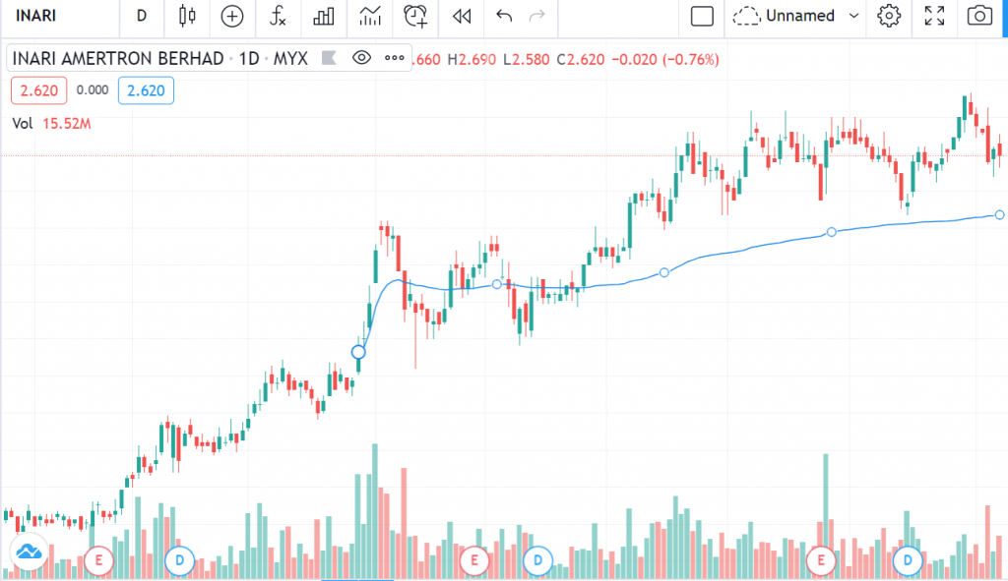Select the layout switcher square
This screenshot has height=581, width=1008.
(702, 16)
